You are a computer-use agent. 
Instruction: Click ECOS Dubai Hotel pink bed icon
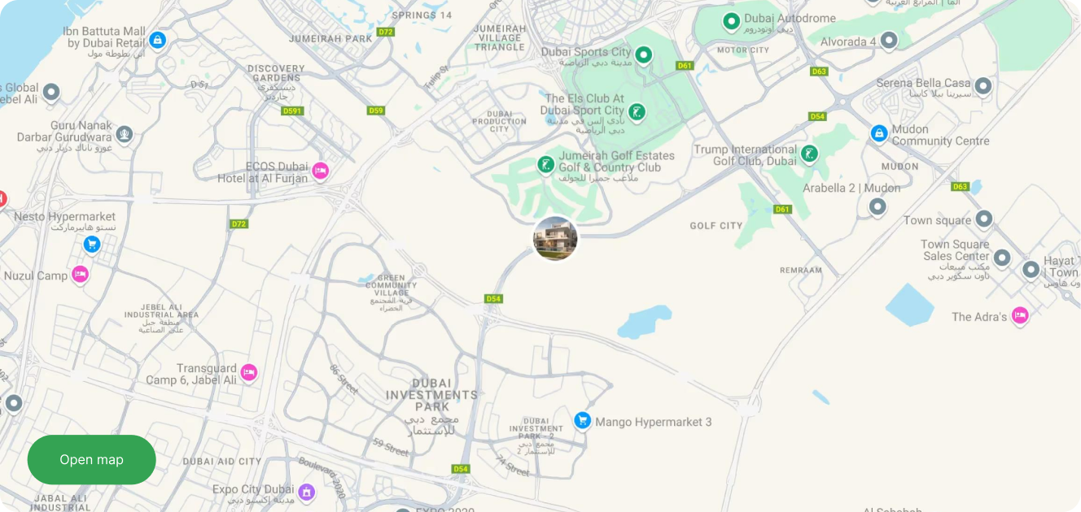pyautogui.click(x=321, y=171)
